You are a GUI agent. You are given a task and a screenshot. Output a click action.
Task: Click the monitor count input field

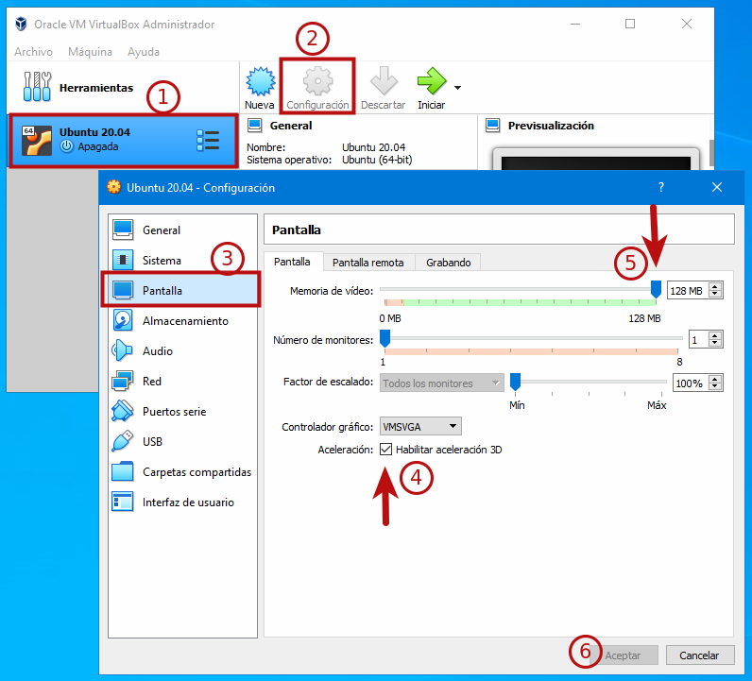click(699, 339)
